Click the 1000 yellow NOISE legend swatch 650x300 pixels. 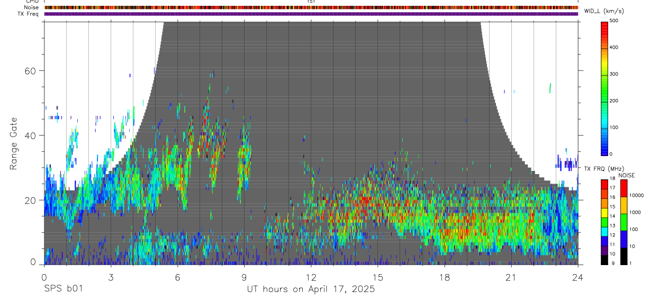click(624, 205)
